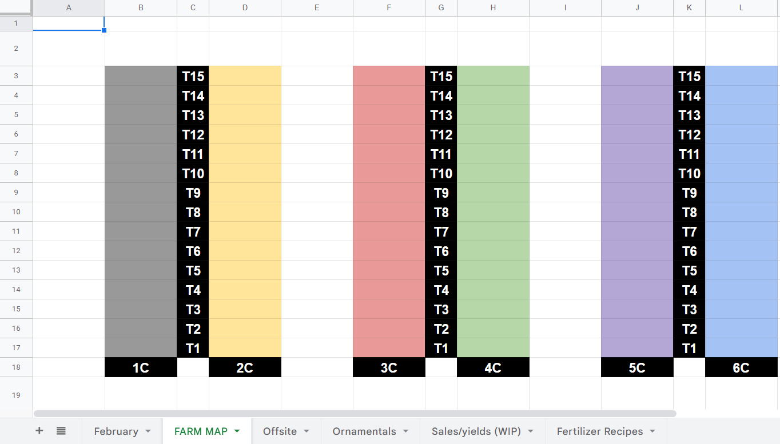Open the all sheets list icon
Image resolution: width=780 pixels, height=444 pixels.
[61, 431]
